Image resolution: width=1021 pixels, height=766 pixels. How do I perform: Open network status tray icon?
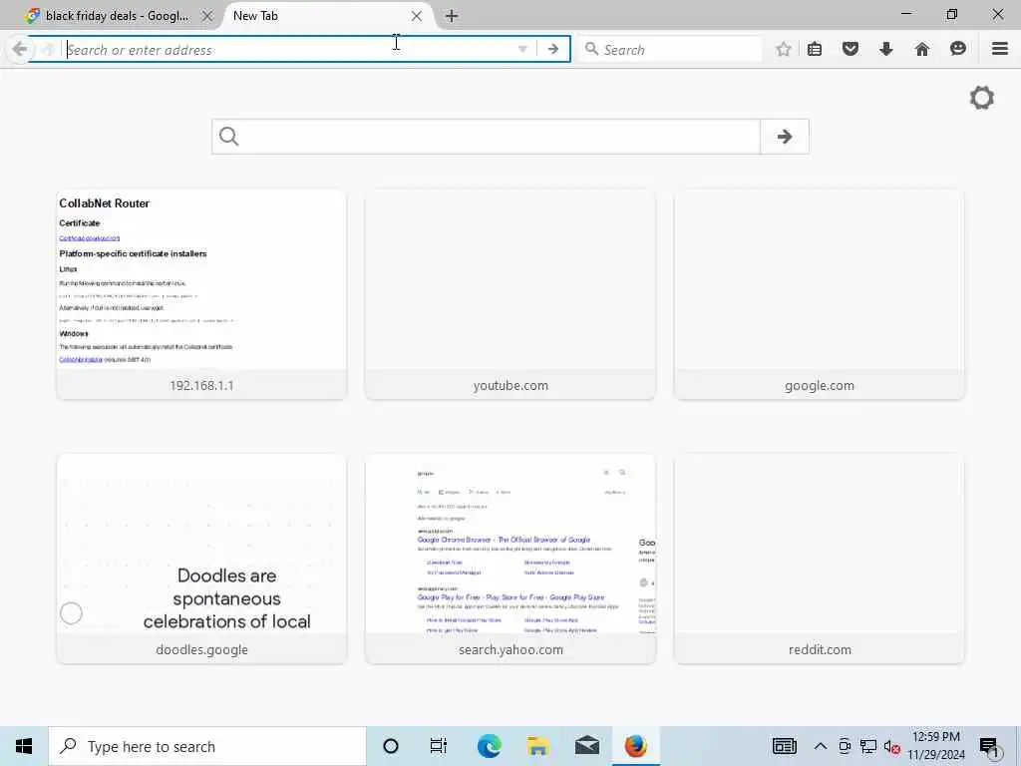868,746
